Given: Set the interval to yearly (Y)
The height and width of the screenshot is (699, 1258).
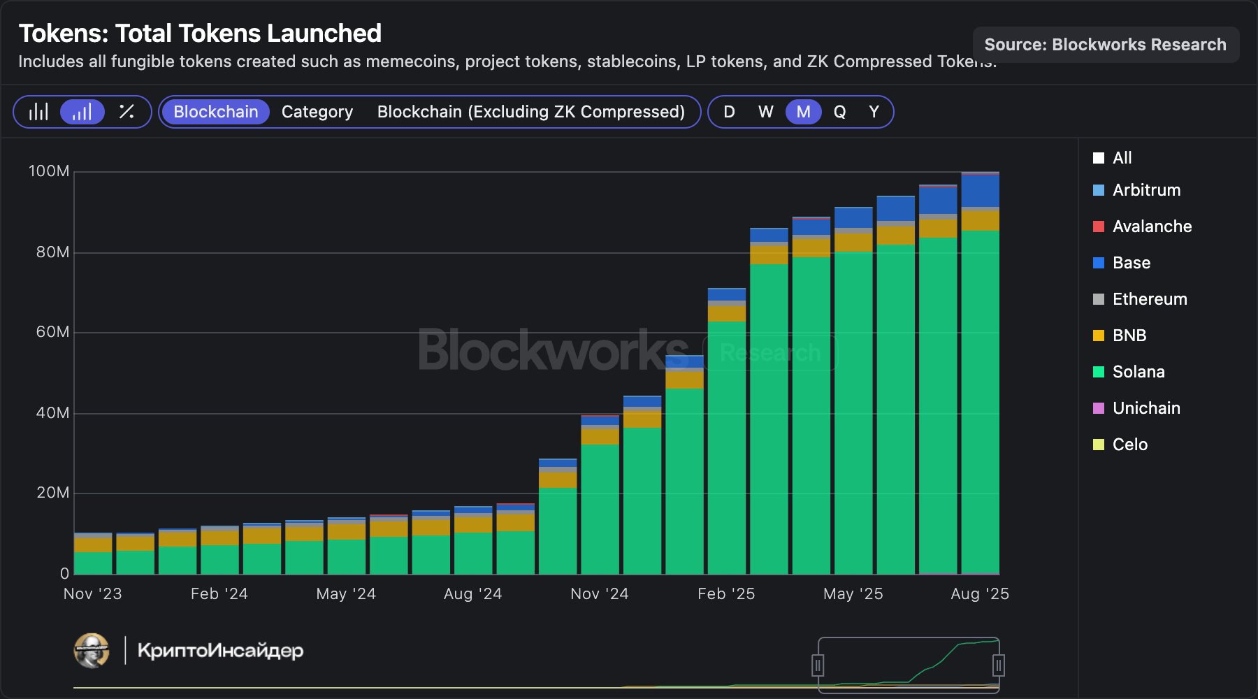Looking at the screenshot, I should pyautogui.click(x=874, y=112).
